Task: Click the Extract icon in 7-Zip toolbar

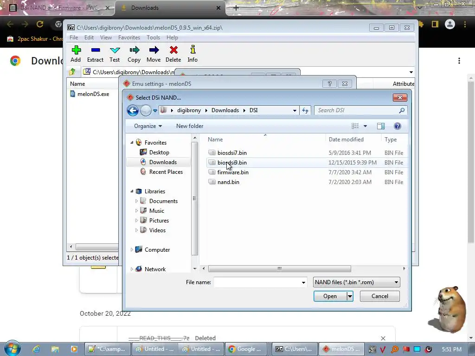Action: tap(96, 50)
